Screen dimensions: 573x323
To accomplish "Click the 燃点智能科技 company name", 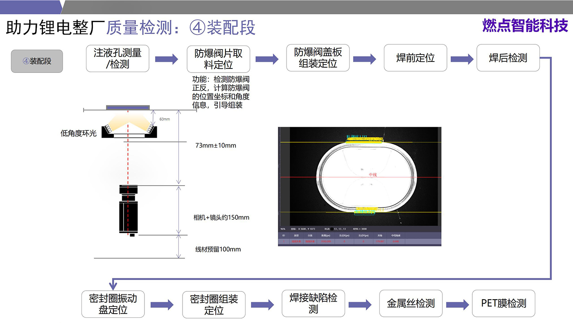I will pyautogui.click(x=525, y=26).
